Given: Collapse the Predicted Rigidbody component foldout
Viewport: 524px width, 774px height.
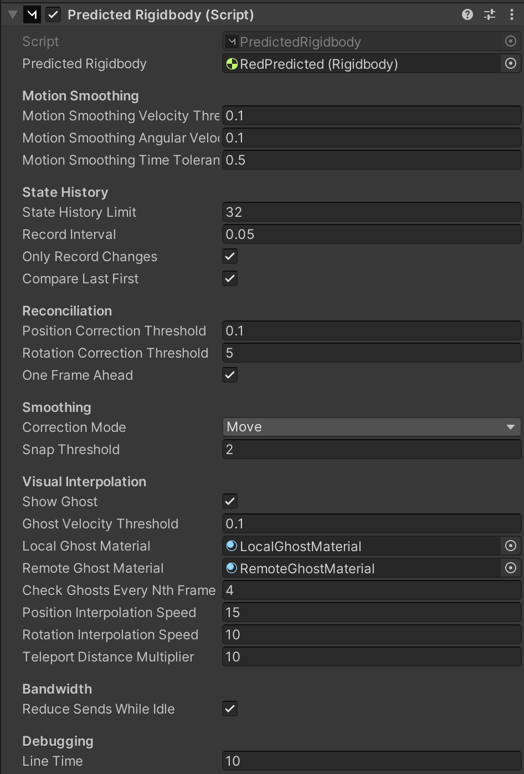Looking at the screenshot, I should coord(13,15).
